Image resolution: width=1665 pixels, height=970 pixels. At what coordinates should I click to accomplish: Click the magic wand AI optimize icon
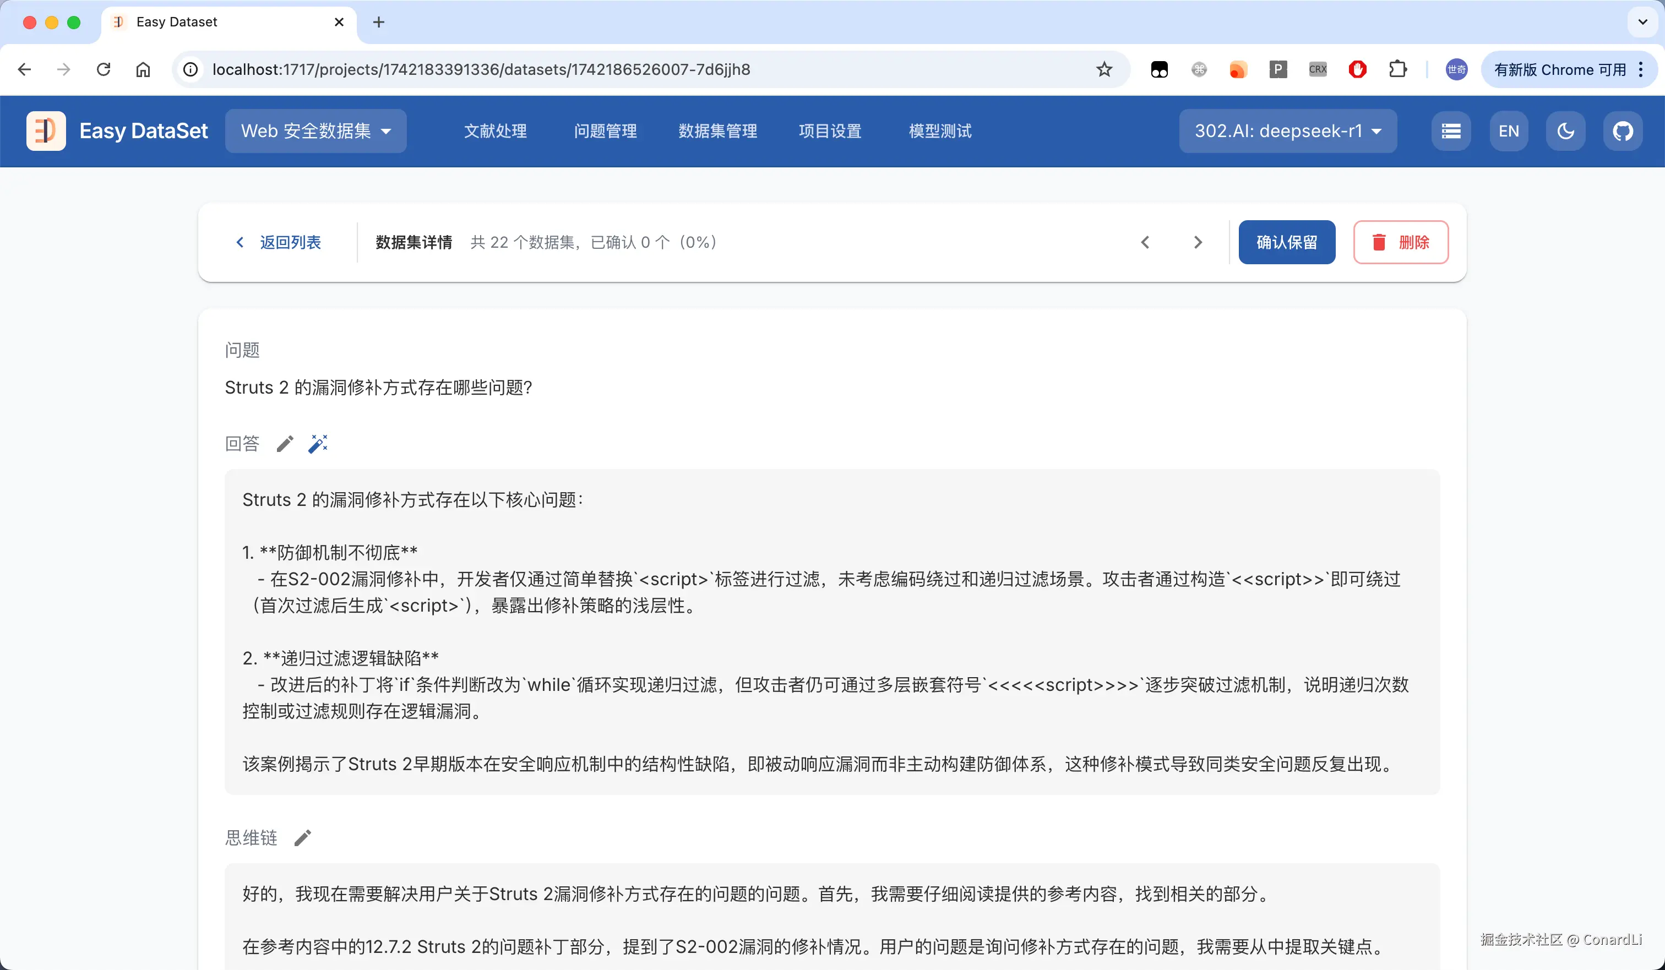coord(318,444)
